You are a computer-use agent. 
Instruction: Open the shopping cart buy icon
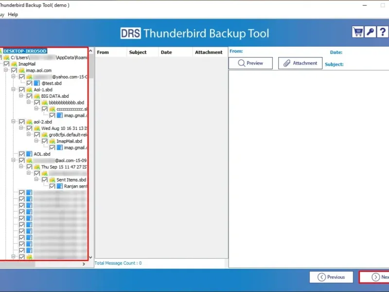coord(358,32)
